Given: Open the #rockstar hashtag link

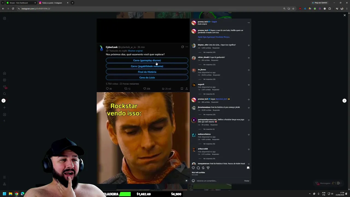Looking at the screenshot, I should (220, 37).
